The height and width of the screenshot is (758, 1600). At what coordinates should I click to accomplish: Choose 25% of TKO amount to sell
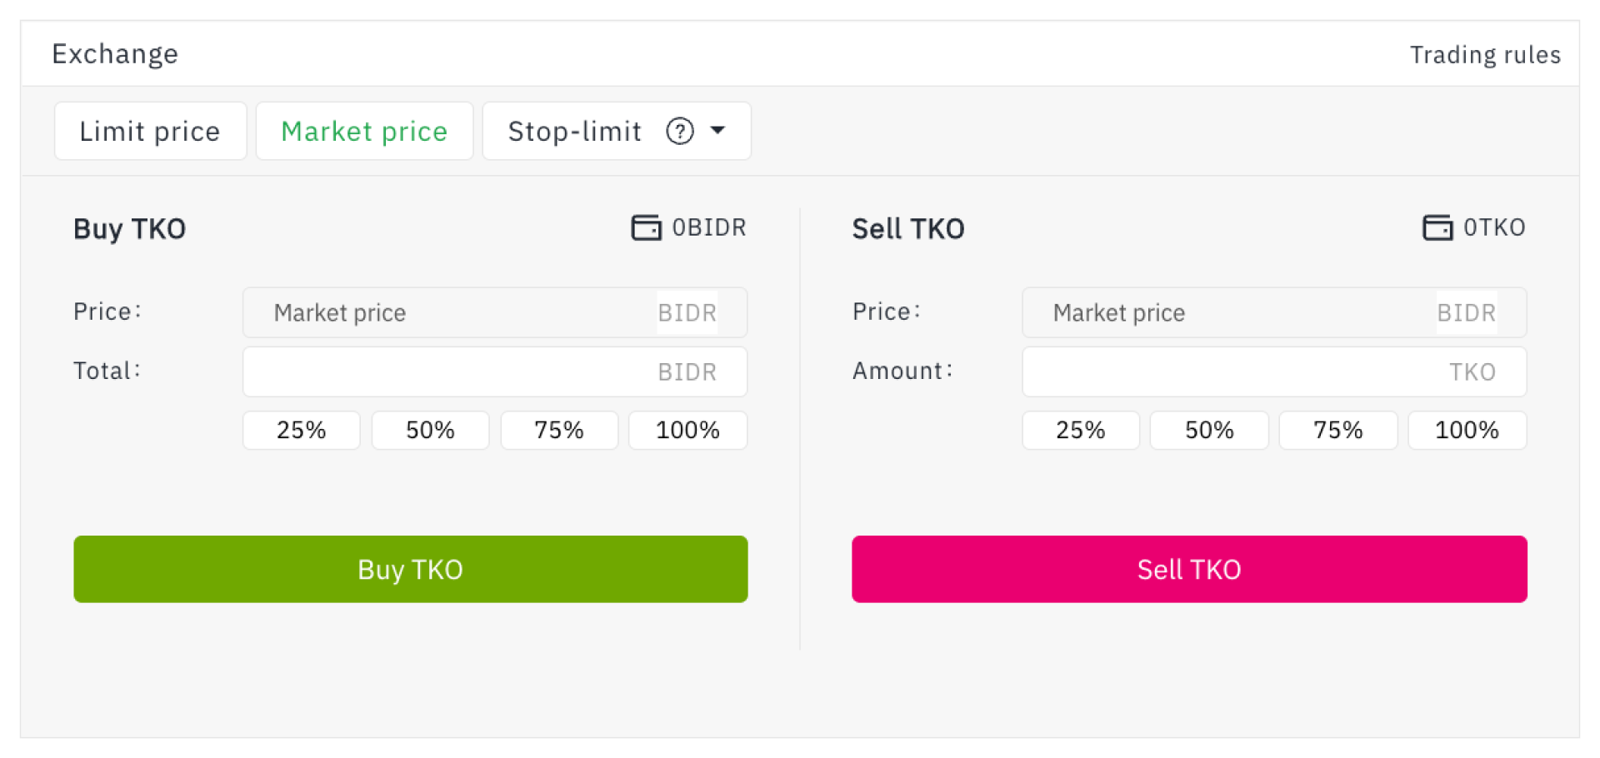click(x=1081, y=430)
